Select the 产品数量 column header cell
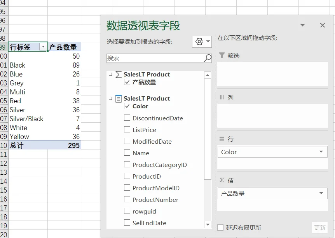 [x=64, y=47]
